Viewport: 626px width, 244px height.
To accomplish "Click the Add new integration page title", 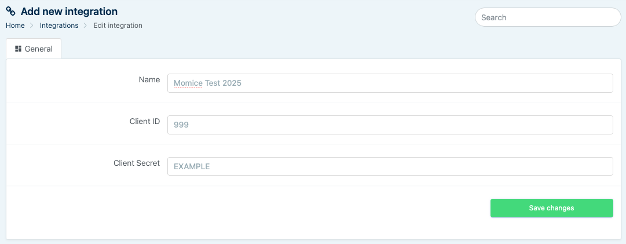I will pos(69,12).
